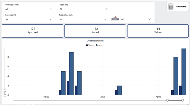
Task: Click the upper handle of the vertical zoom slider
Action: (5, 91)
